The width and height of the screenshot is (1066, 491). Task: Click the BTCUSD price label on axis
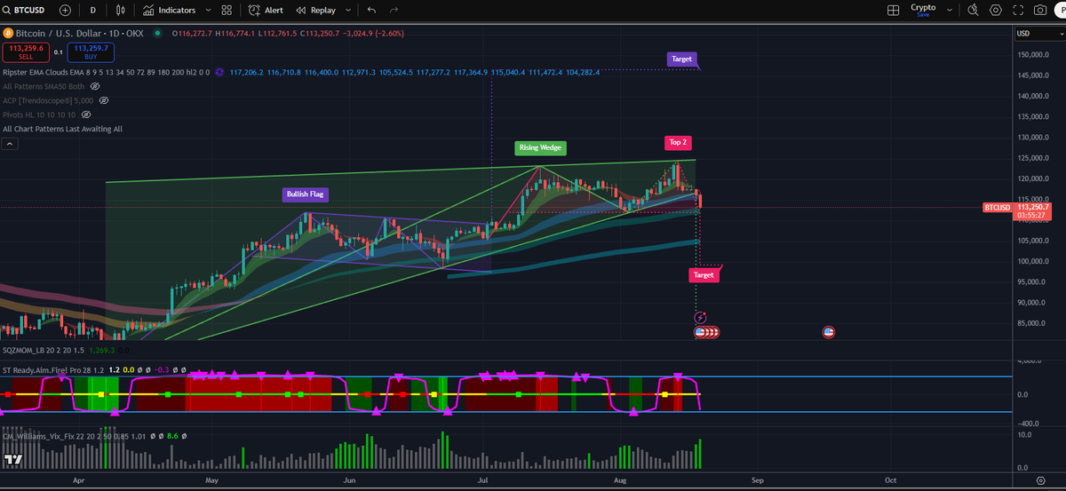[997, 207]
